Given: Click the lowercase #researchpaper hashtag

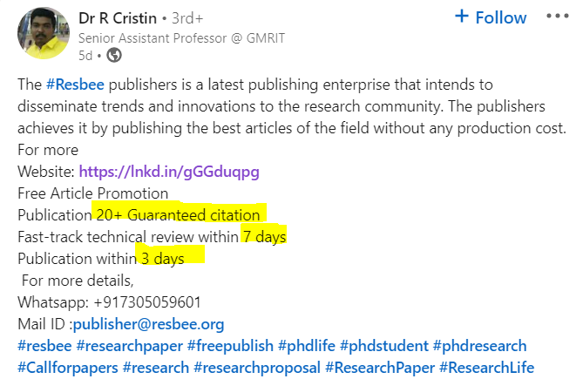Looking at the screenshot, I should pos(131,346).
